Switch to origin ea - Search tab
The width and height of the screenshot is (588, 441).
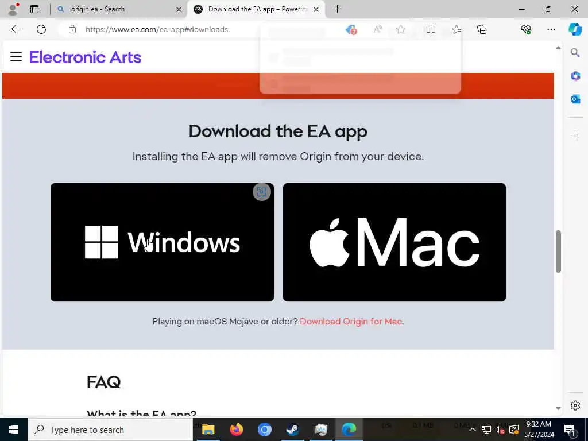(x=119, y=9)
